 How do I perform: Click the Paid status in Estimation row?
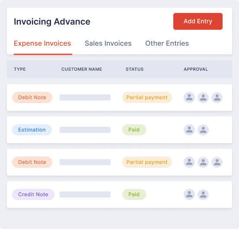[134, 130]
